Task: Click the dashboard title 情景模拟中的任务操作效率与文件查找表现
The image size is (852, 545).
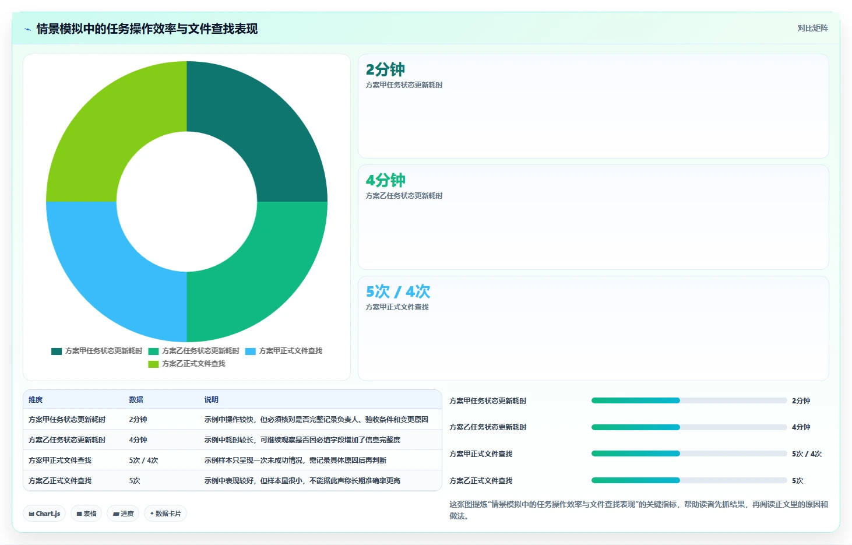Action: [147, 29]
